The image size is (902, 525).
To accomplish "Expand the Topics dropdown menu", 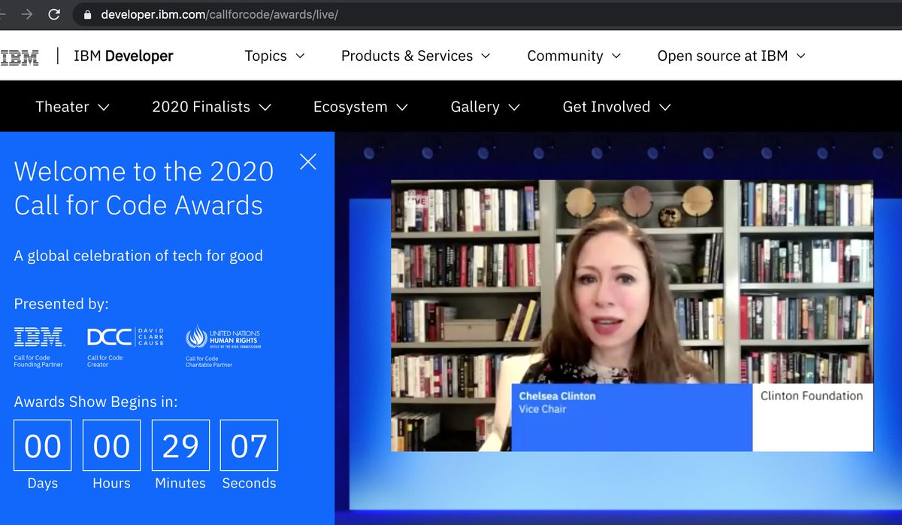I will [274, 56].
